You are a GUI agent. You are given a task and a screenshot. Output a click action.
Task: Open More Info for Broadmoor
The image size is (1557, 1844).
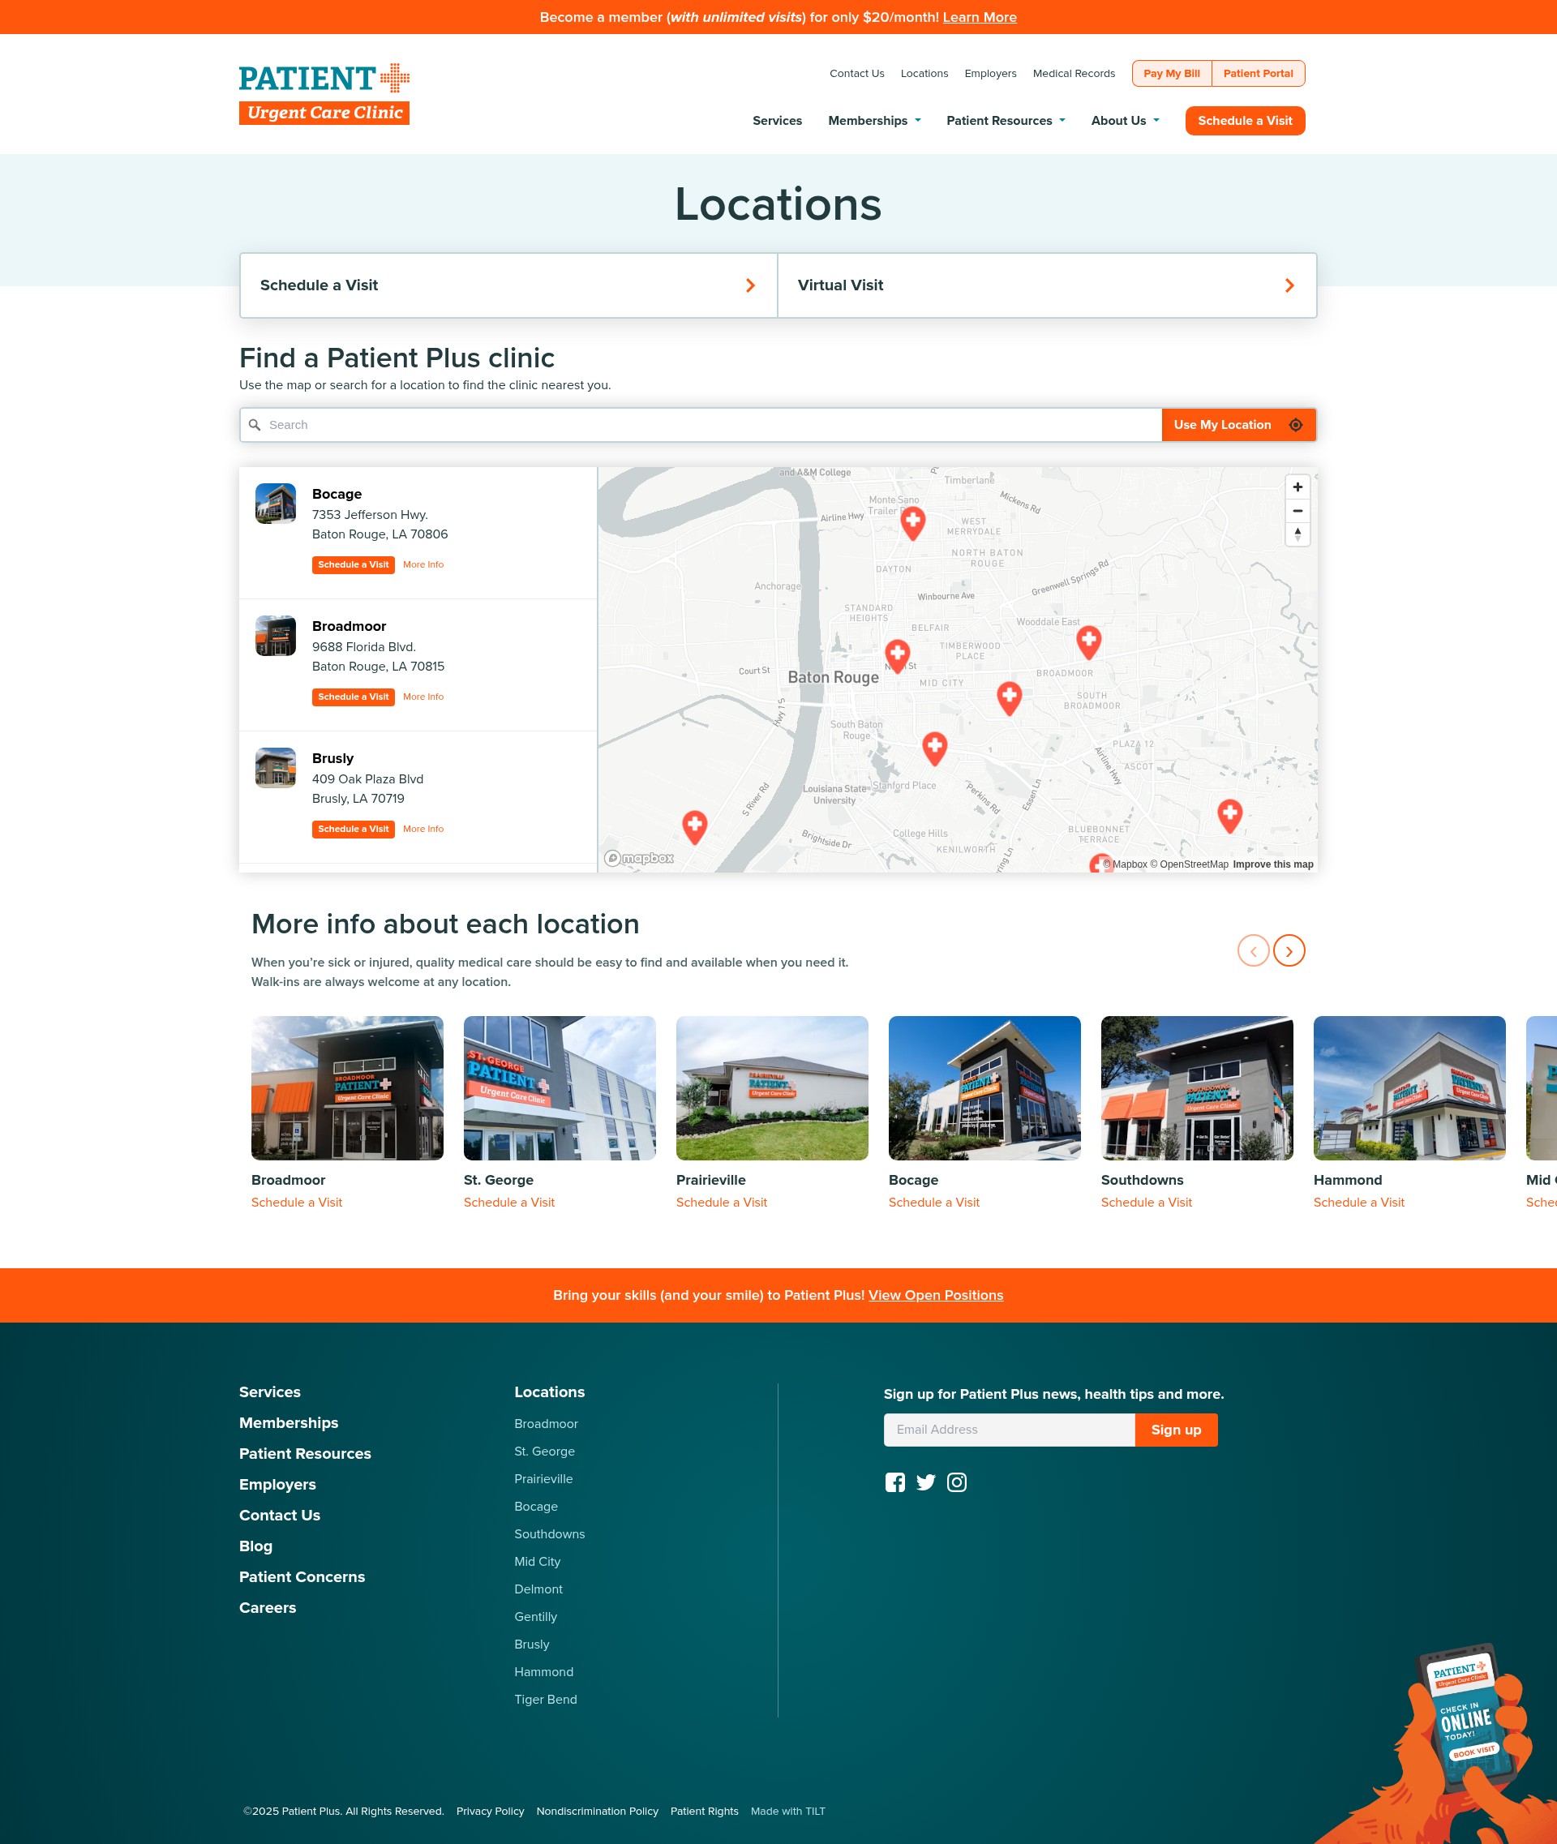click(422, 697)
